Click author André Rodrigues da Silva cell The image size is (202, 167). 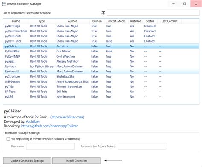tap(72, 82)
